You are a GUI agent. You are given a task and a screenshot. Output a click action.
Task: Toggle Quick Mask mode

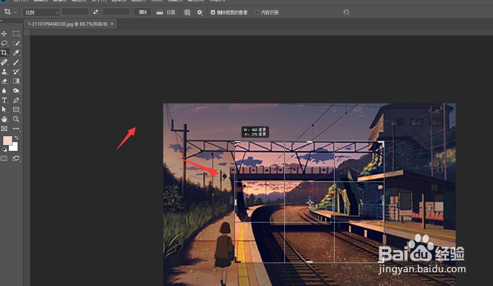(4, 159)
